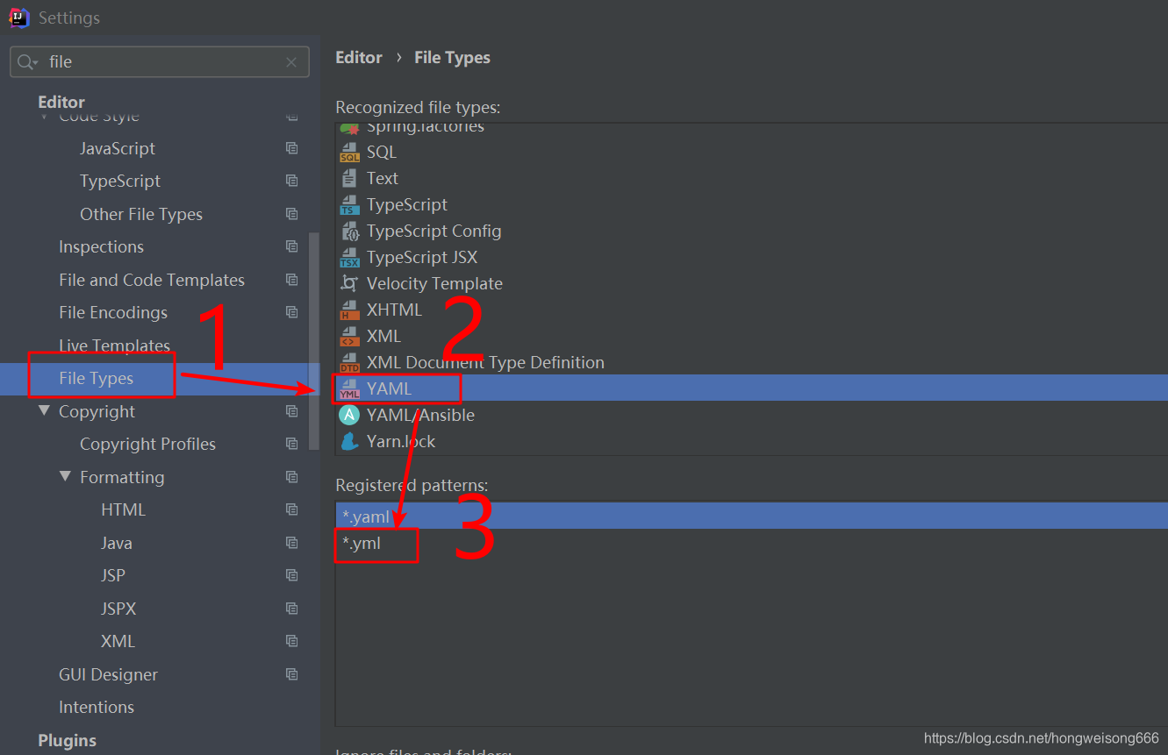Screen dimensions: 1168x755
Task: Click project-level icon beside Other File Types
Action: pyautogui.click(x=292, y=215)
